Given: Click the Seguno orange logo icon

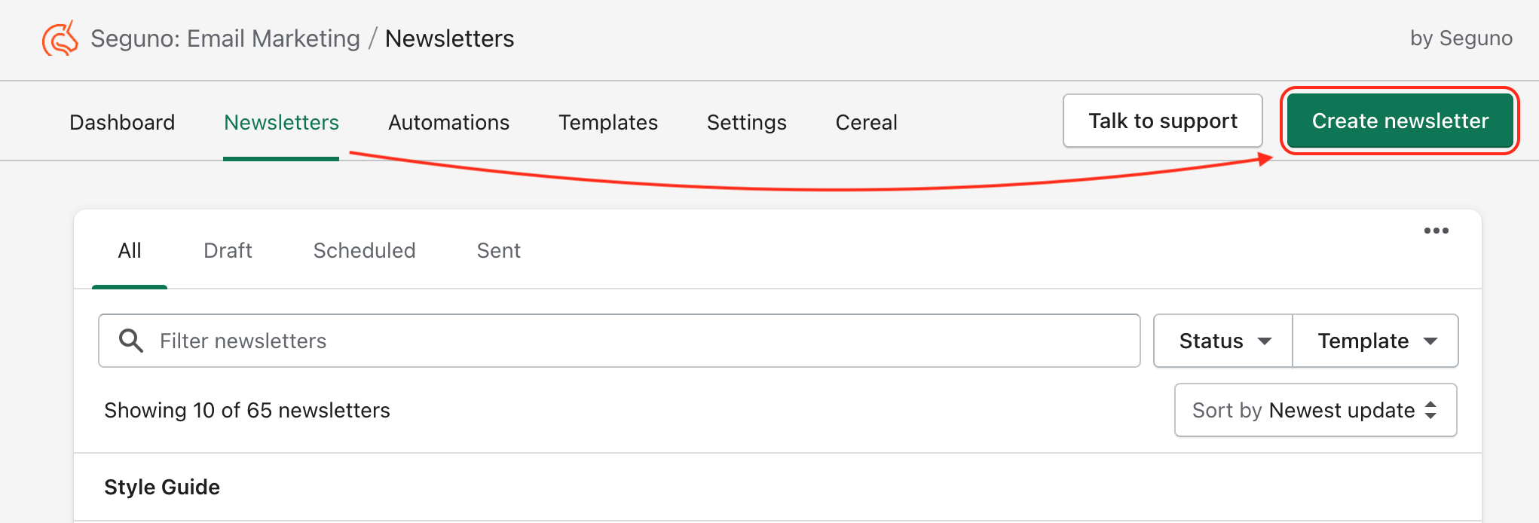Looking at the screenshot, I should pos(60,38).
